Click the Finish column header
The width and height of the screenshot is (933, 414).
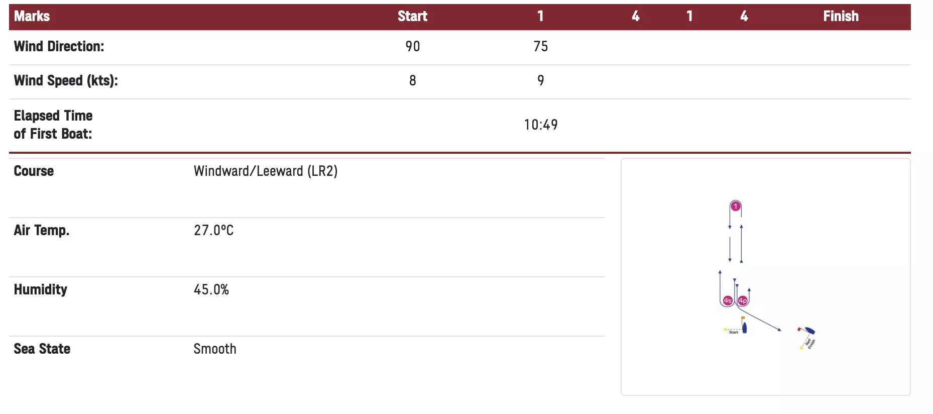[841, 16]
